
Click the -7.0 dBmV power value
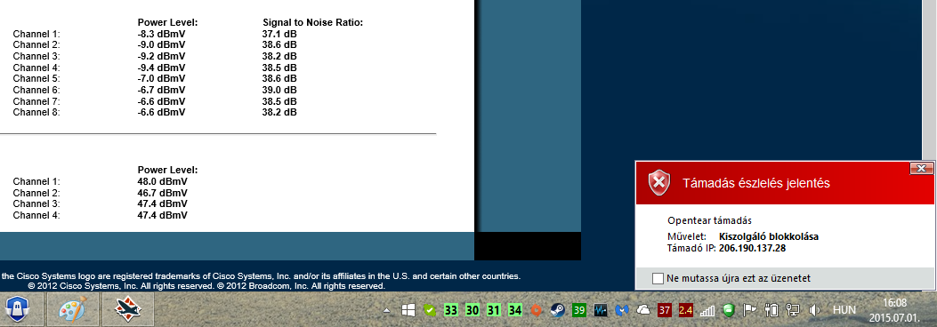161,78
